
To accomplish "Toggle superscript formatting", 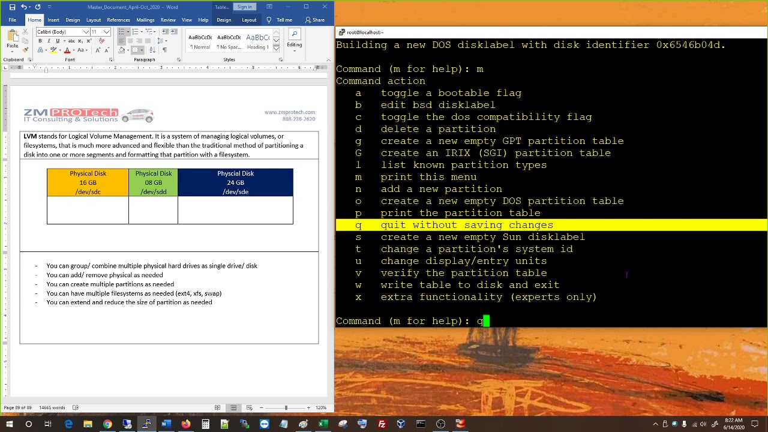I will pos(89,41).
